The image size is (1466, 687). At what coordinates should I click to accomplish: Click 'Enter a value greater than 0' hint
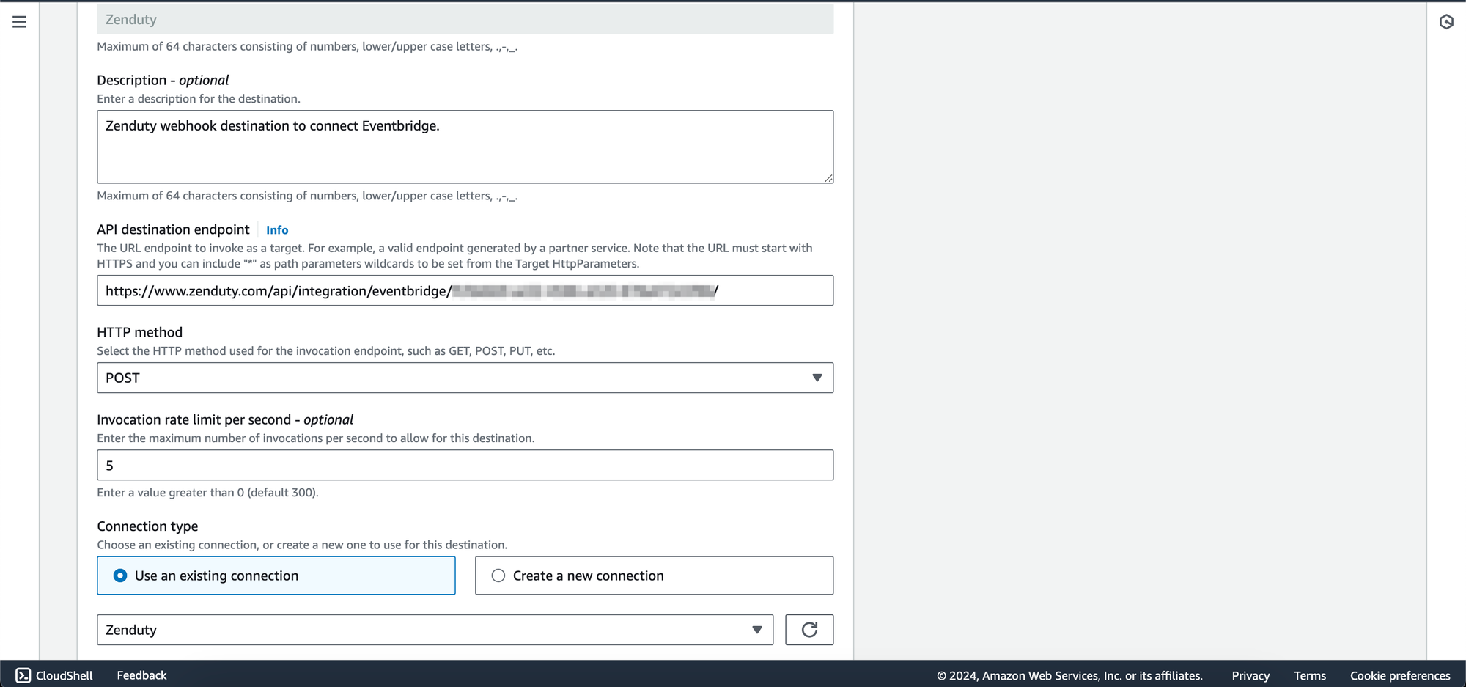click(207, 493)
